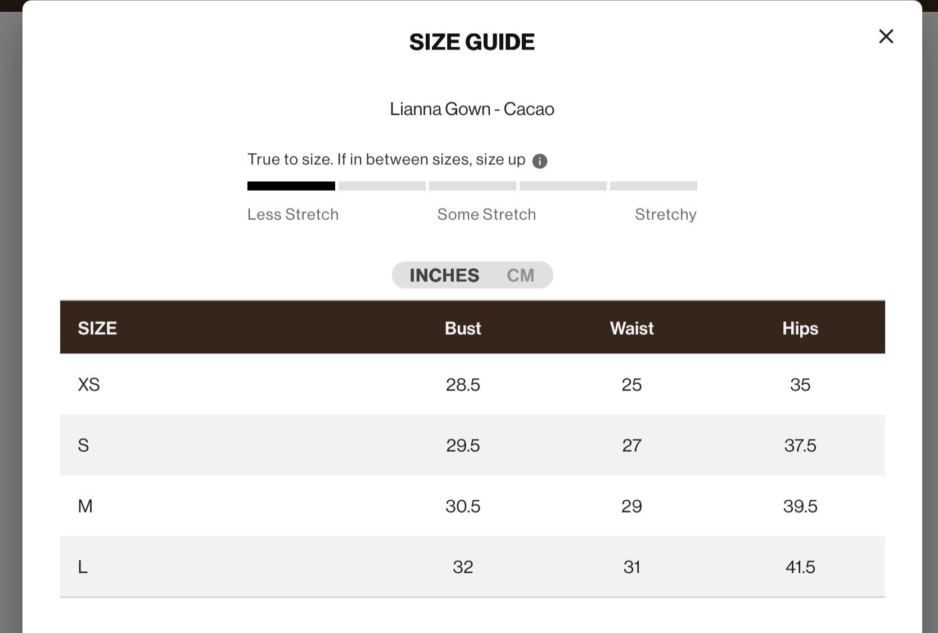The width and height of the screenshot is (938, 633).
Task: Click the Less Stretch filled bar segment
Action: click(291, 186)
